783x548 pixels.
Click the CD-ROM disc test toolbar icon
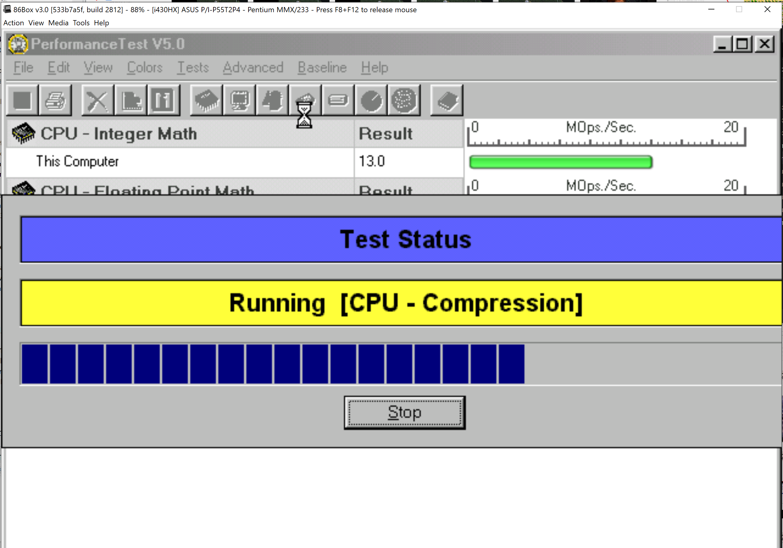click(x=404, y=101)
